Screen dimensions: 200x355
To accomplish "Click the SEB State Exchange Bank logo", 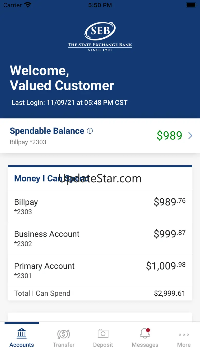I will [100, 36].
